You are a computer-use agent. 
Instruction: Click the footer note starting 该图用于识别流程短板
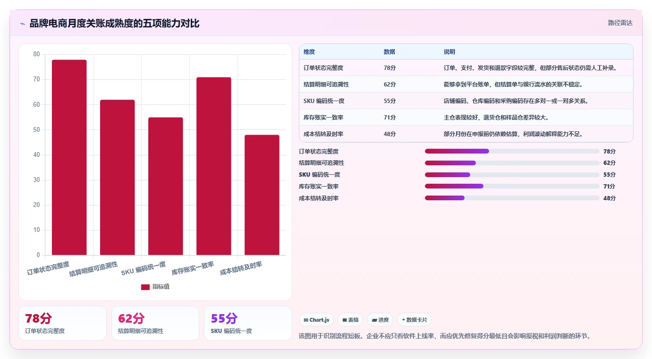click(445, 336)
